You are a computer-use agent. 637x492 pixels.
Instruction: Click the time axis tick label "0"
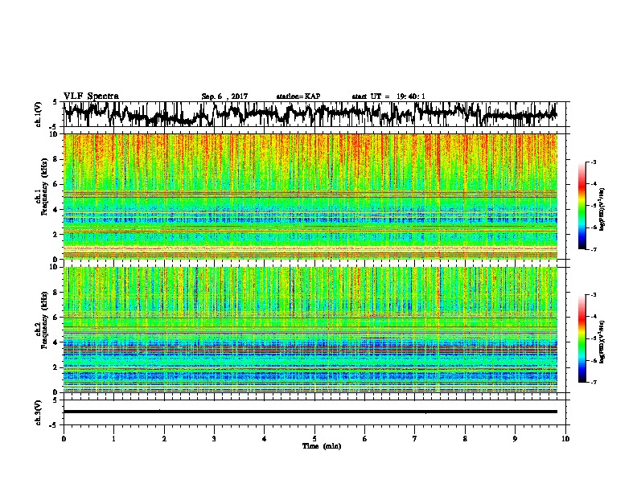(64, 438)
